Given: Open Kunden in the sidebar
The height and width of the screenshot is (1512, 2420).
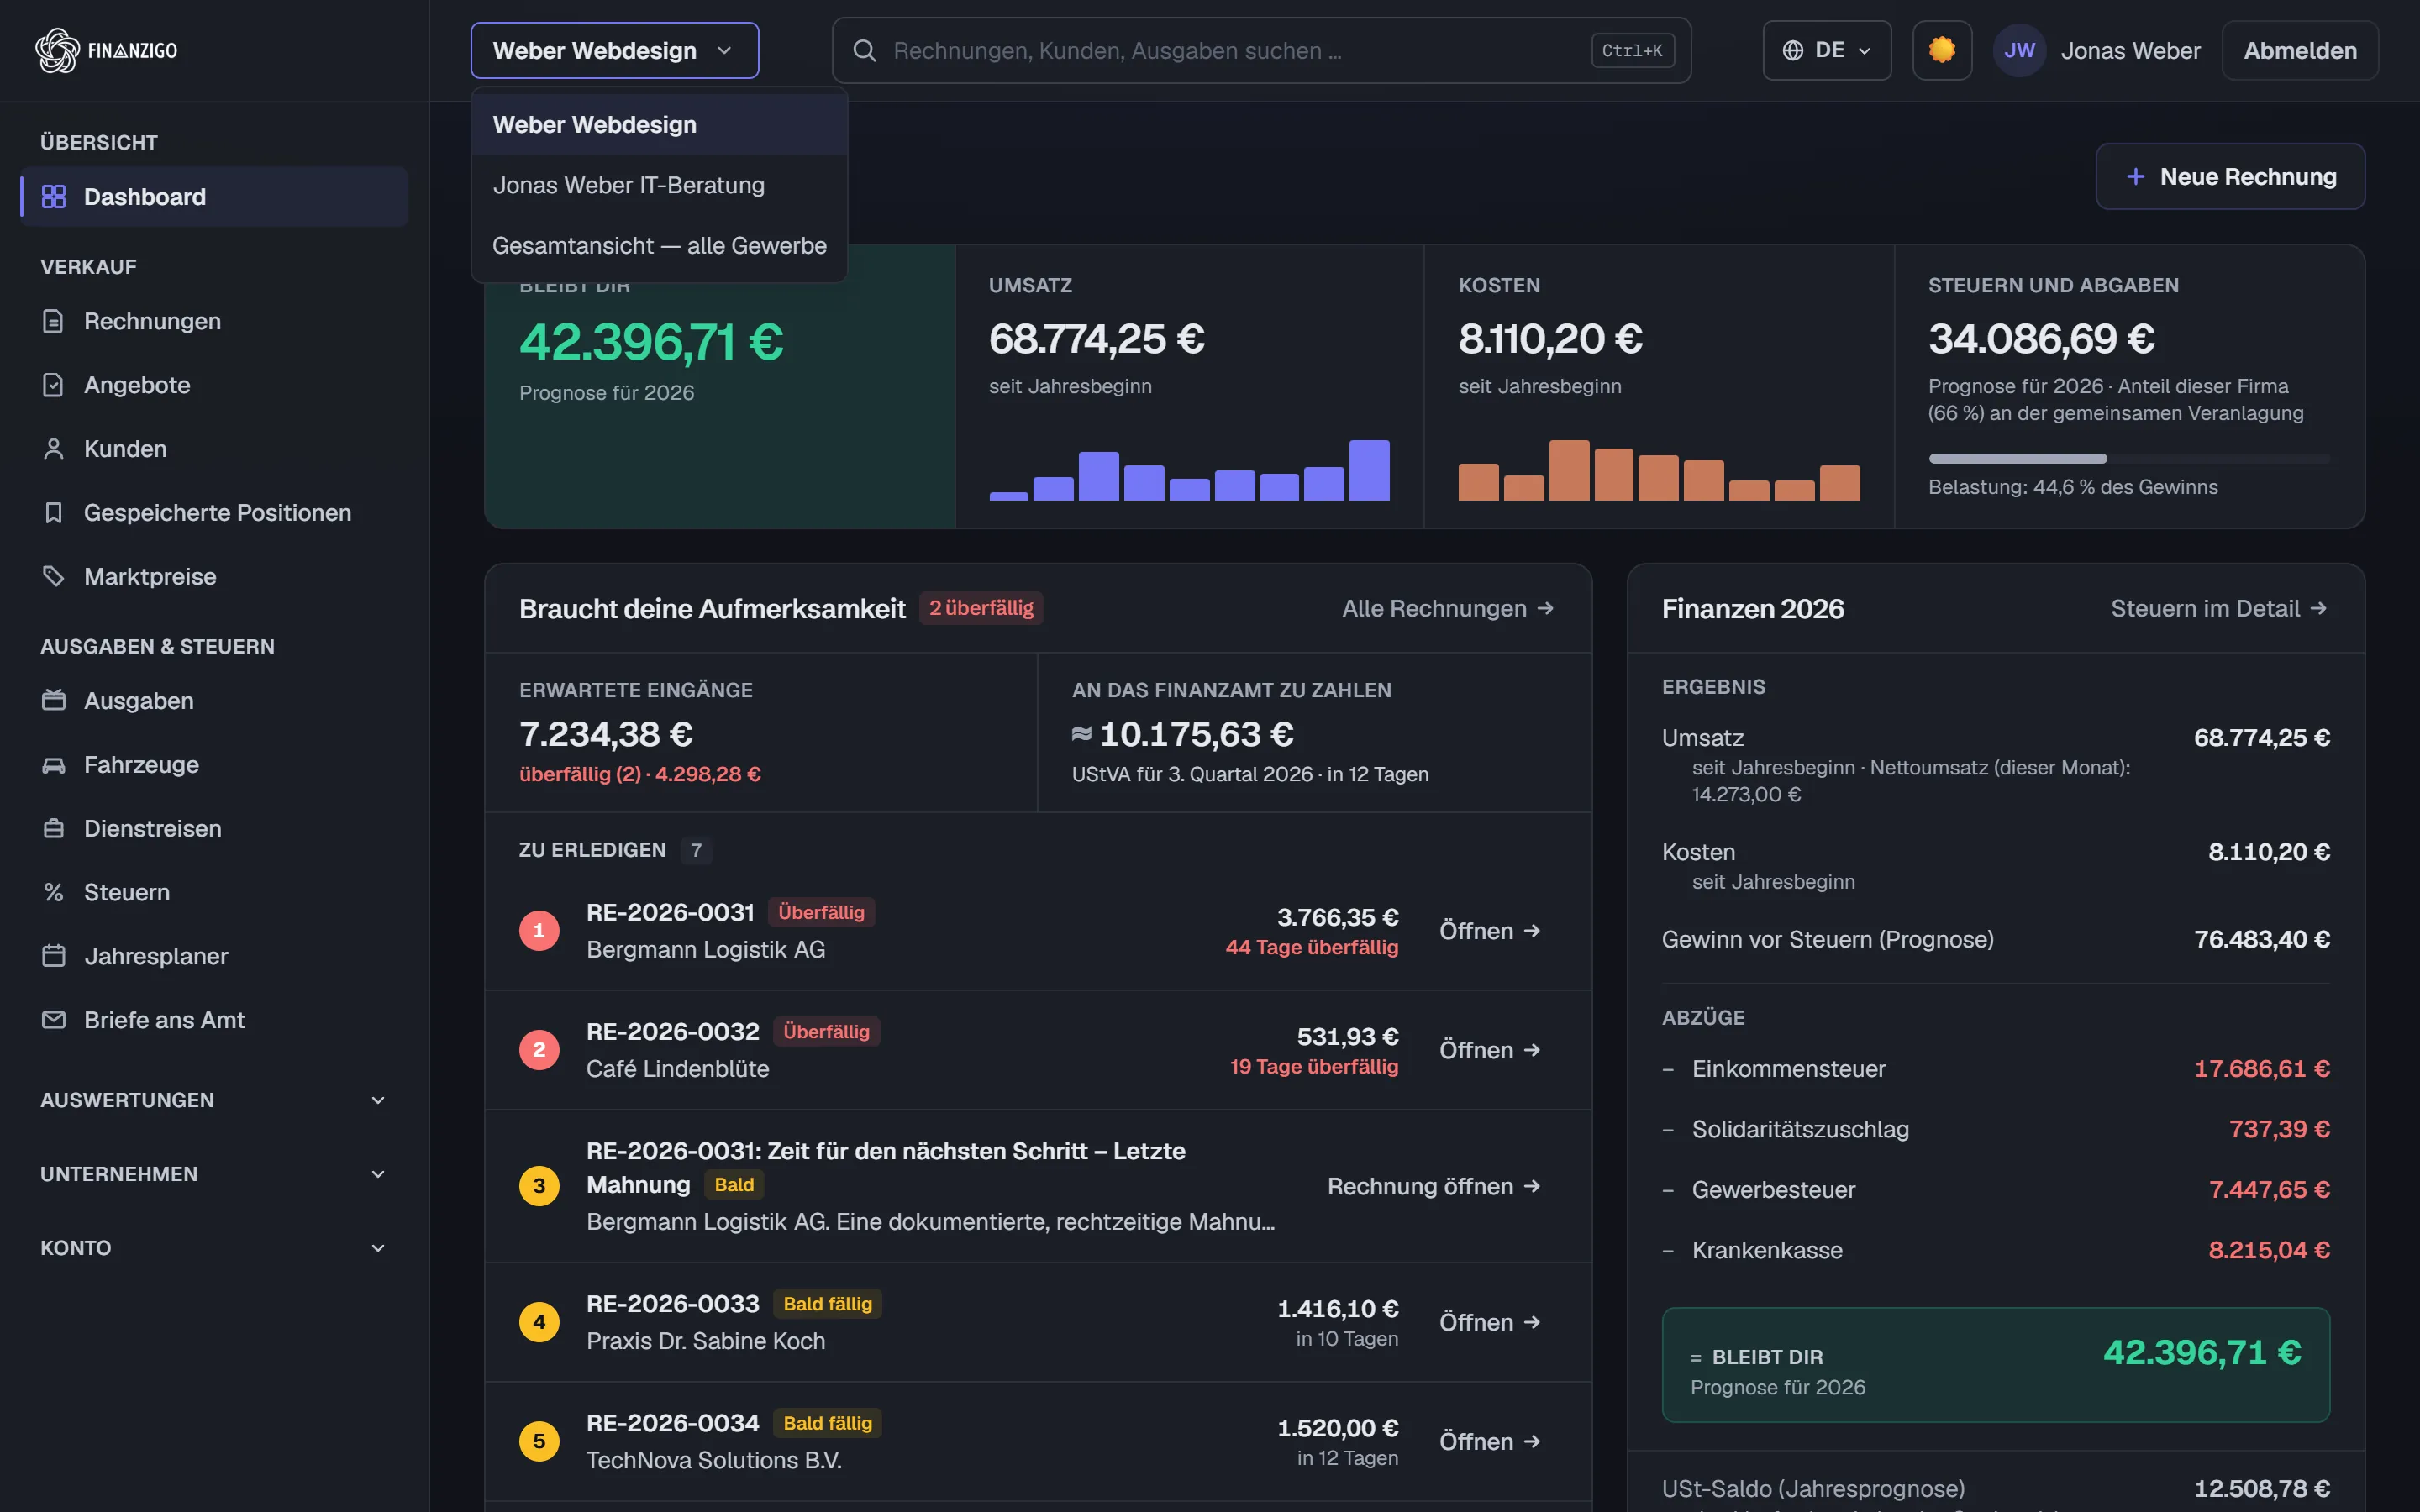Looking at the screenshot, I should pyautogui.click(x=213, y=449).
